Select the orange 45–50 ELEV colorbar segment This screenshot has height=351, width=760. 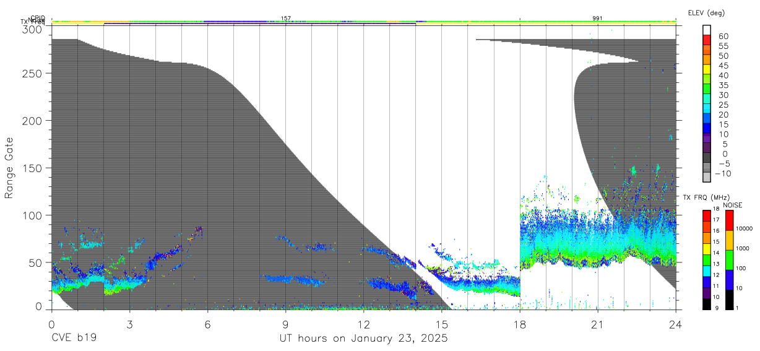(x=707, y=60)
